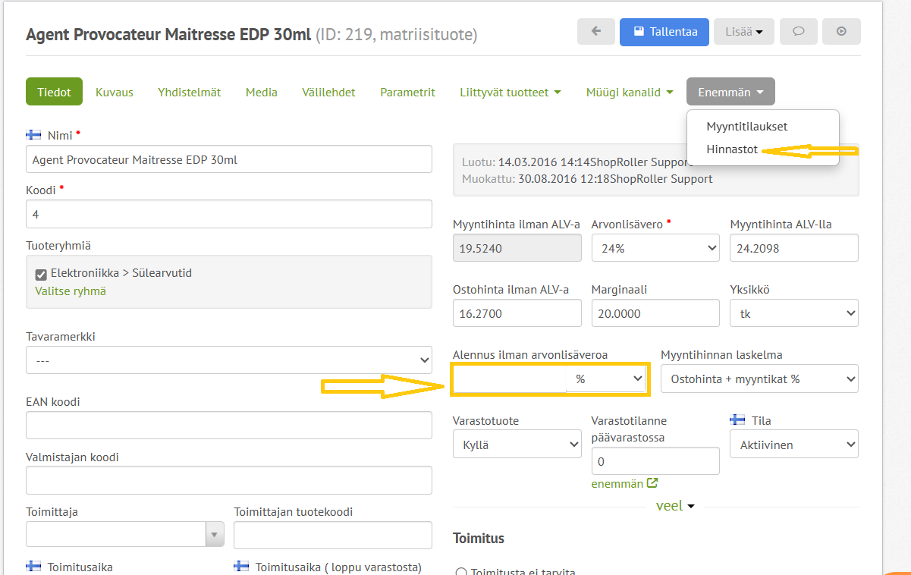Click the Finnish flag beside Nimi
This screenshot has height=575, width=911.
coord(33,135)
